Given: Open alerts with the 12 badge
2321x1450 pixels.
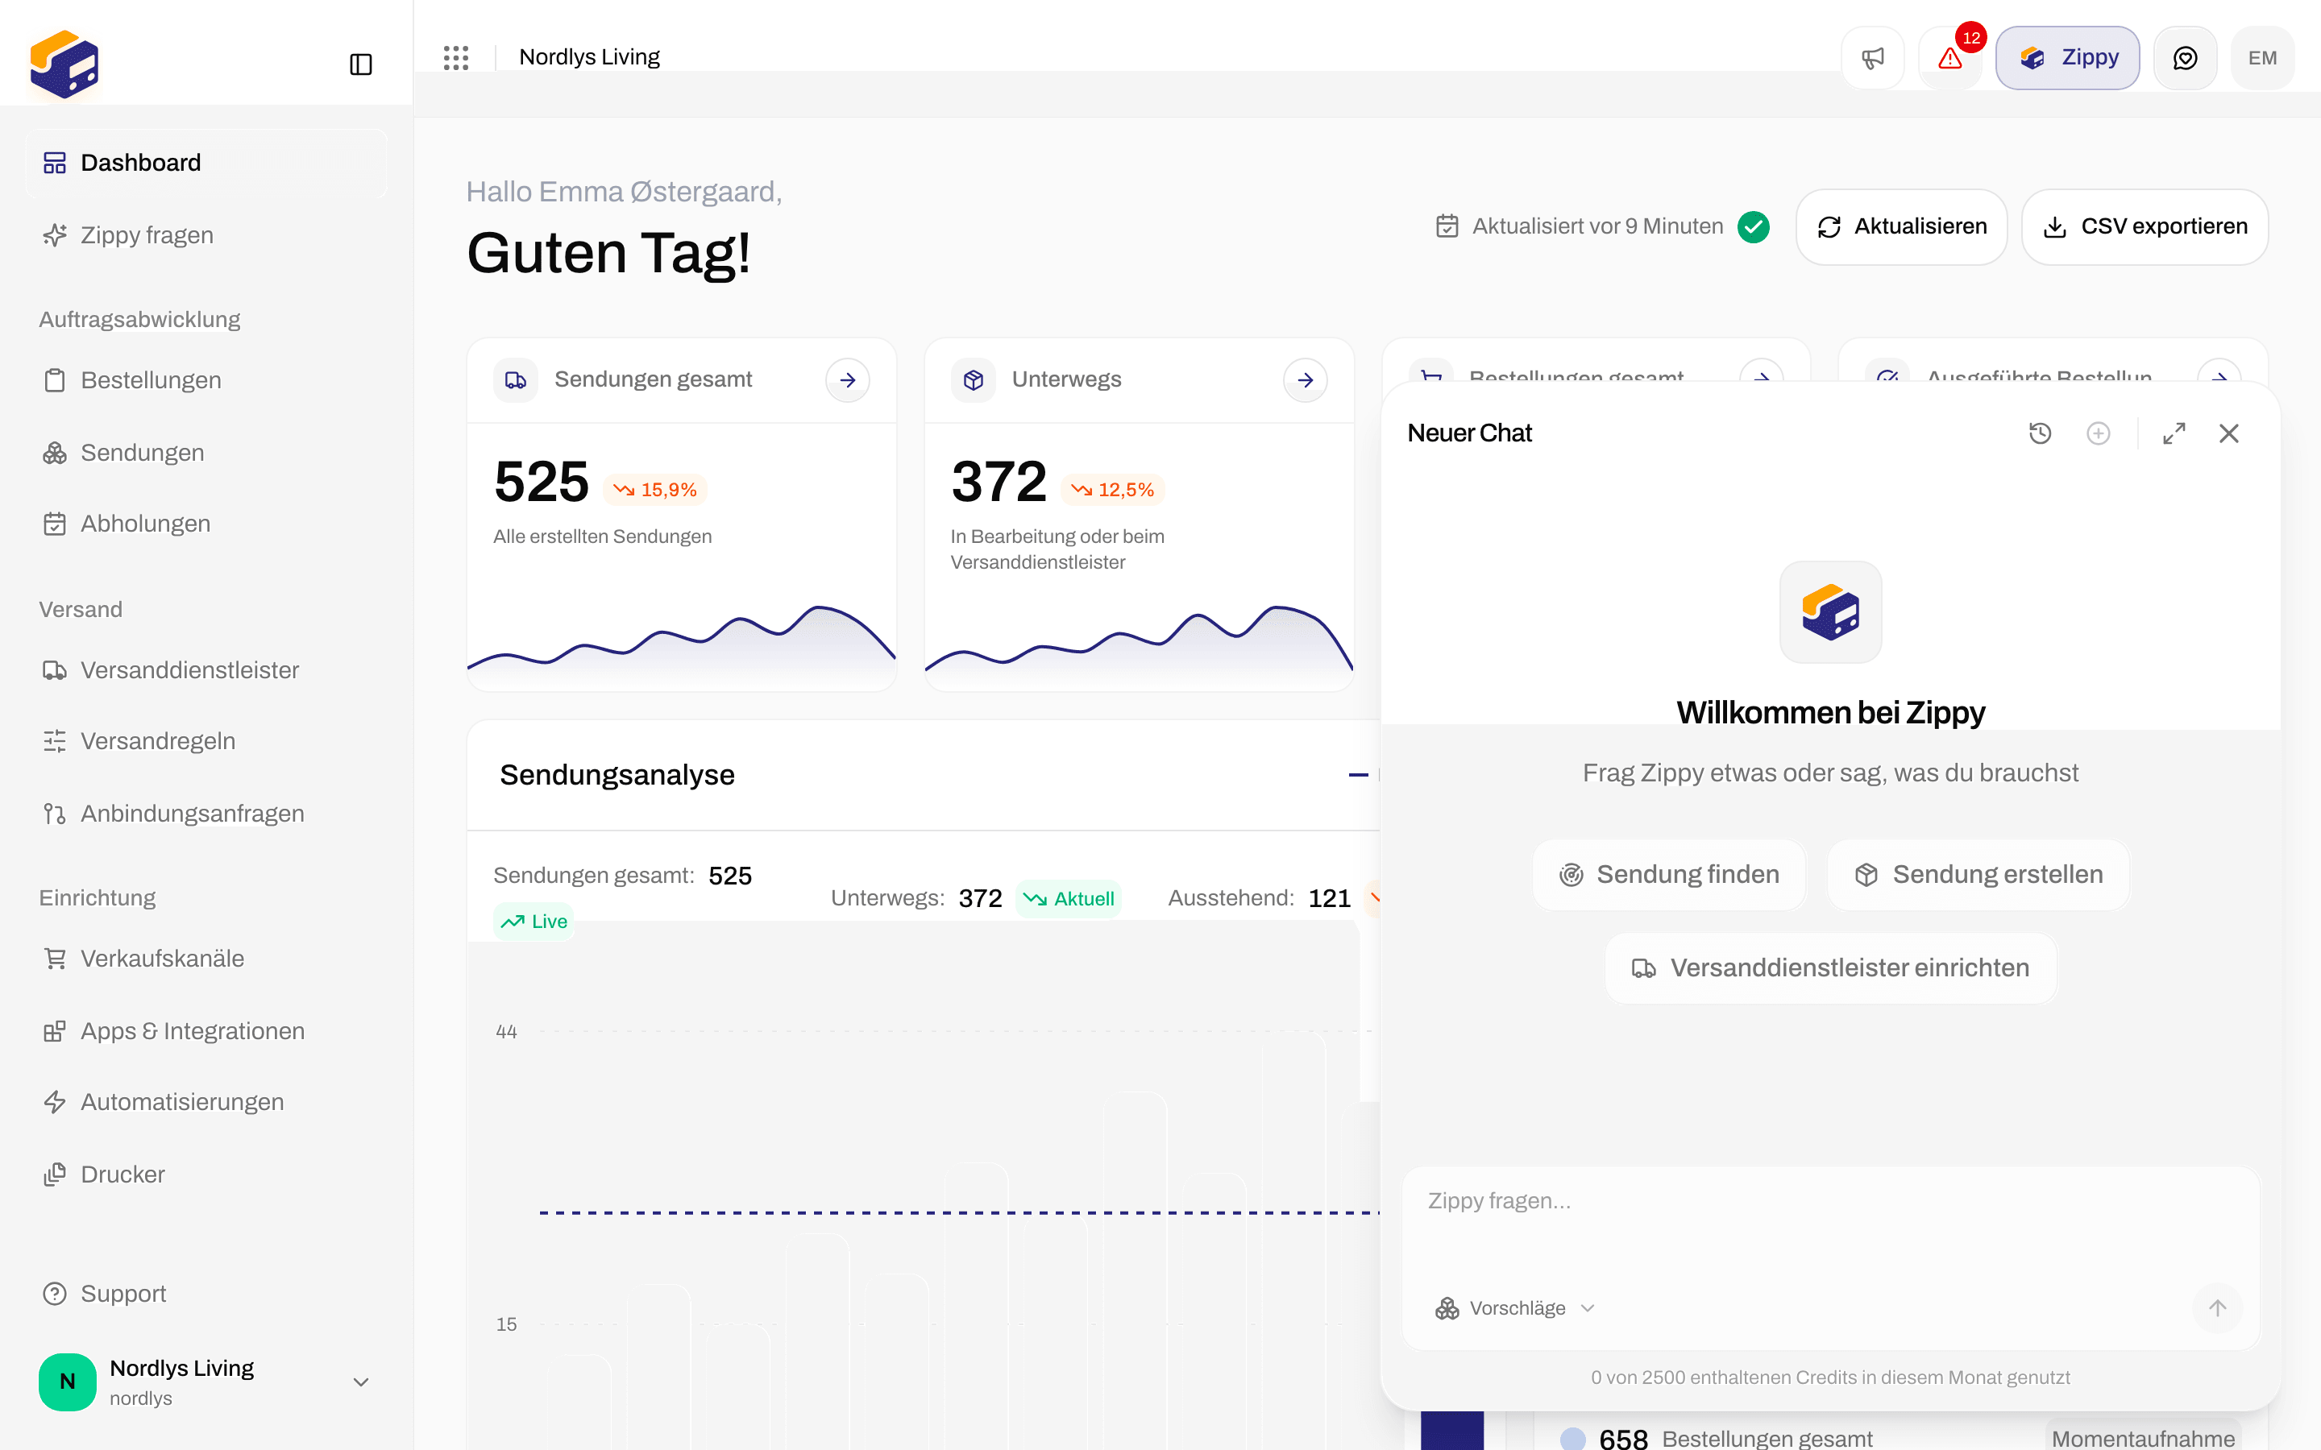Looking at the screenshot, I should 1951,57.
